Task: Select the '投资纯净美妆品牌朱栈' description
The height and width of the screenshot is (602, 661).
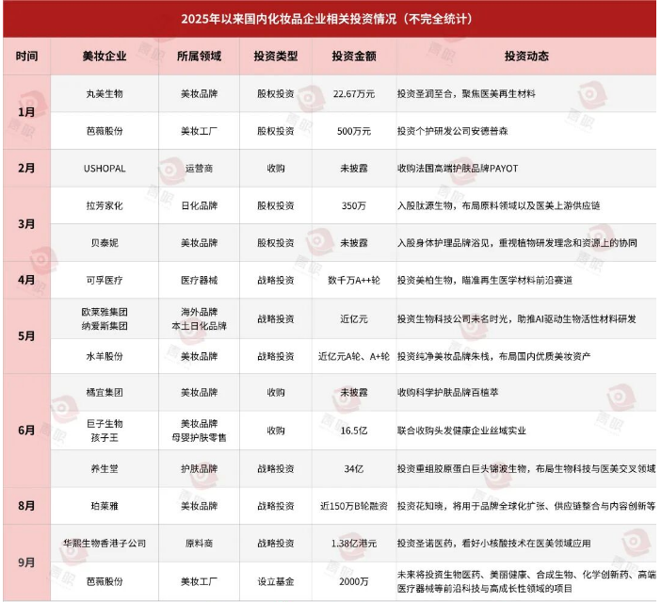Action: point(493,356)
